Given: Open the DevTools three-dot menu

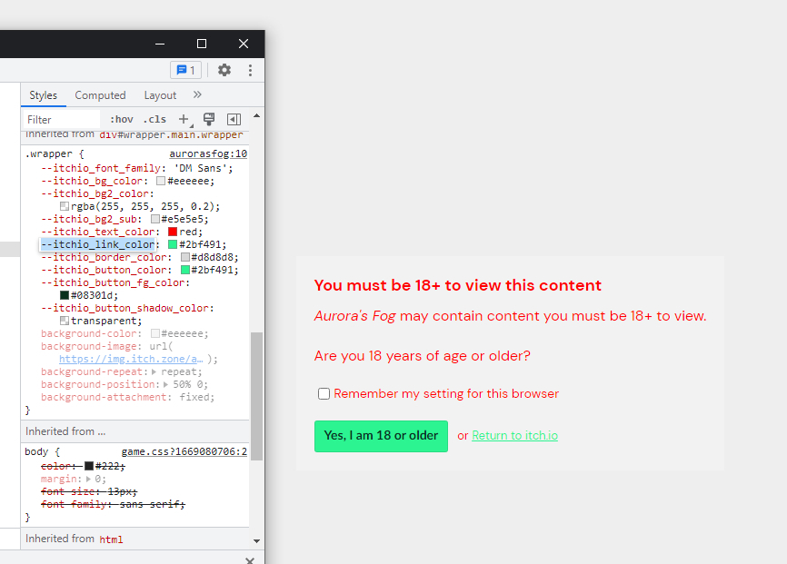Looking at the screenshot, I should (x=250, y=70).
